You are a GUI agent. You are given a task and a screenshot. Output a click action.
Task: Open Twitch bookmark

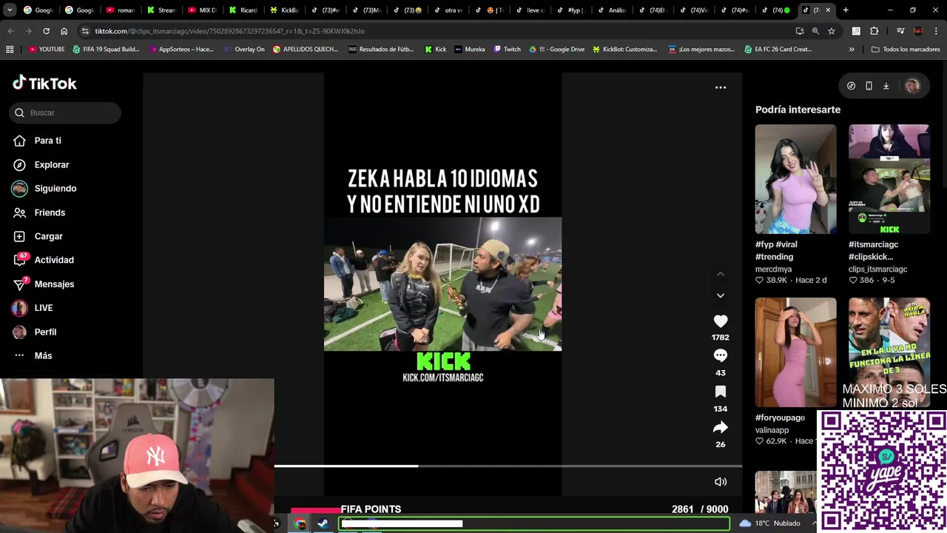pos(507,50)
